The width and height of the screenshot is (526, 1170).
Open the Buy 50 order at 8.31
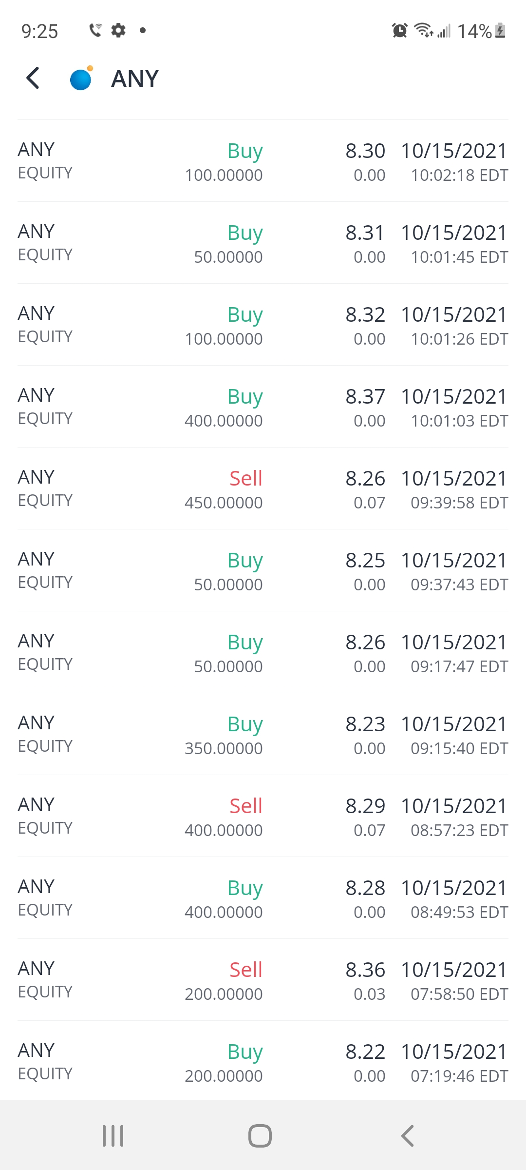[x=263, y=243]
